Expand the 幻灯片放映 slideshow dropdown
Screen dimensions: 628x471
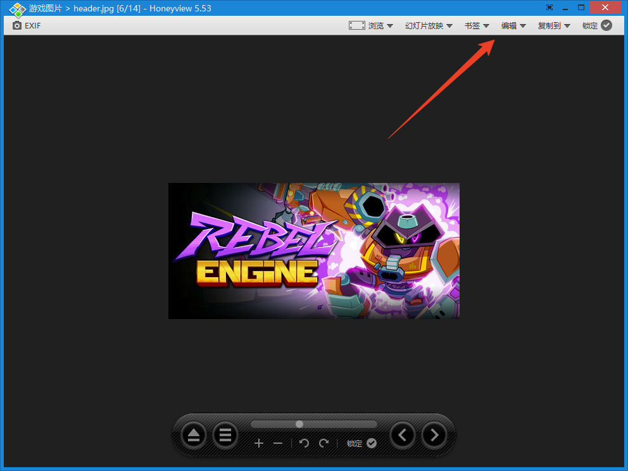point(429,26)
